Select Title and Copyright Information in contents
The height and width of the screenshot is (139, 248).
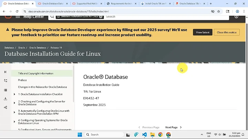tap(42, 73)
